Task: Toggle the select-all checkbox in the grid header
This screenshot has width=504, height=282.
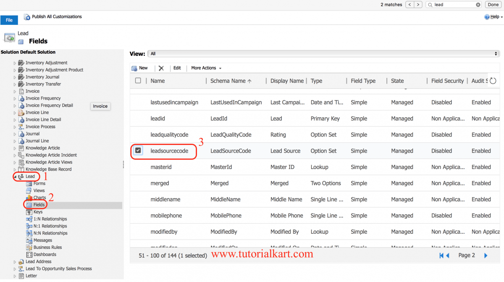Action: (x=138, y=81)
